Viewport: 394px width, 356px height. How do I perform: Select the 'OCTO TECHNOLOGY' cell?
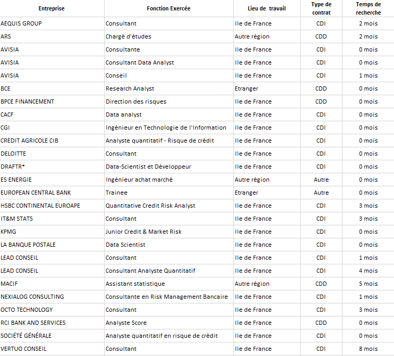click(x=52, y=310)
